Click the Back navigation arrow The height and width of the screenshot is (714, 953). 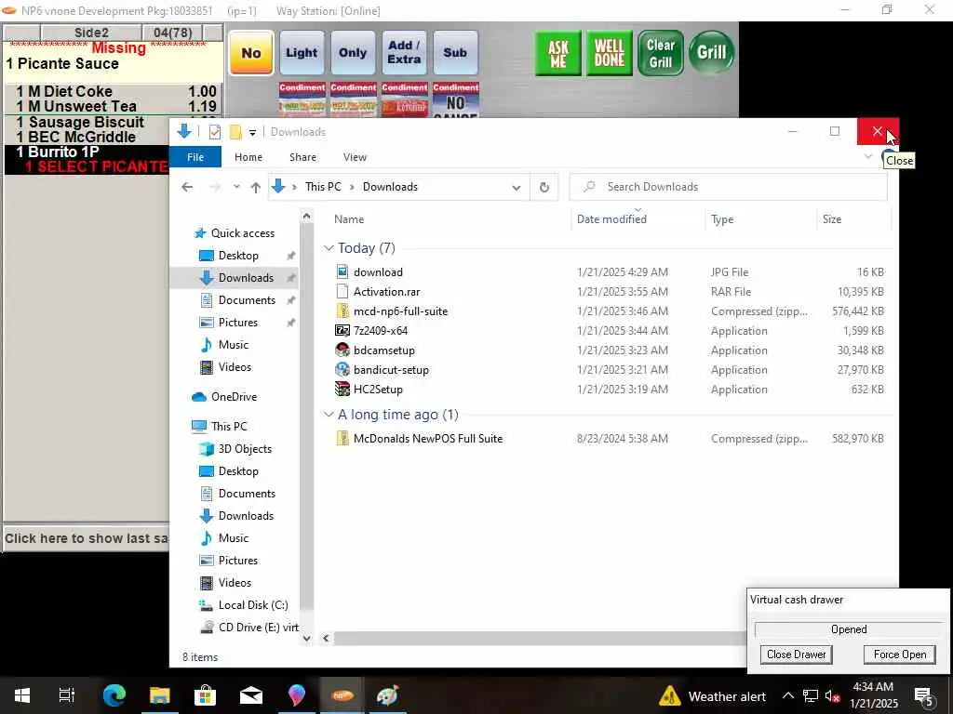pyautogui.click(x=187, y=187)
